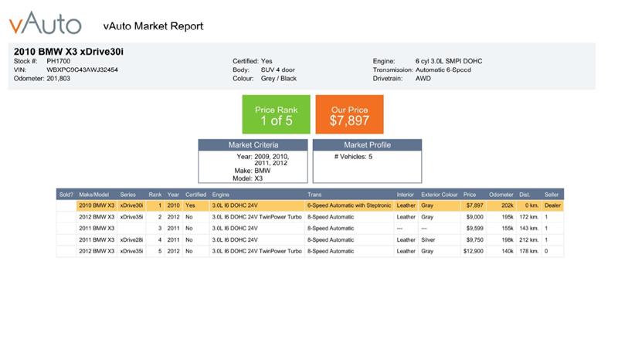Click the 178 km. distance cell
Screen dimensions: 618x339
(529, 251)
